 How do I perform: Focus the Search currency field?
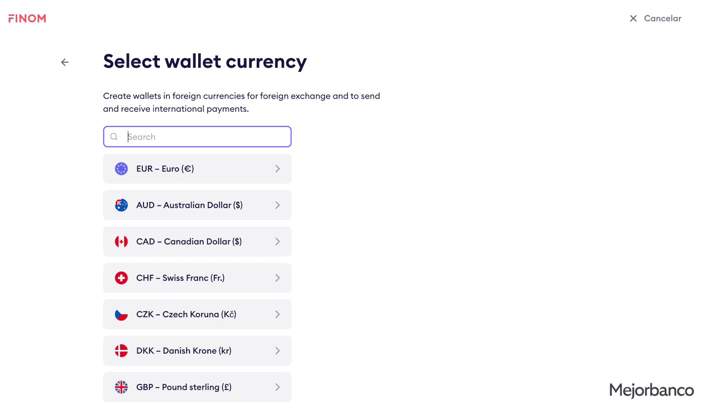pyautogui.click(x=197, y=137)
